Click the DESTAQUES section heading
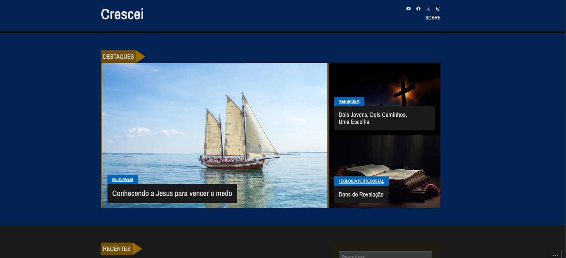Viewport: 566px width, 258px height. [x=118, y=57]
